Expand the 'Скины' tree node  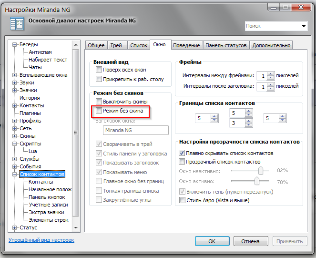pyautogui.click(x=14, y=136)
